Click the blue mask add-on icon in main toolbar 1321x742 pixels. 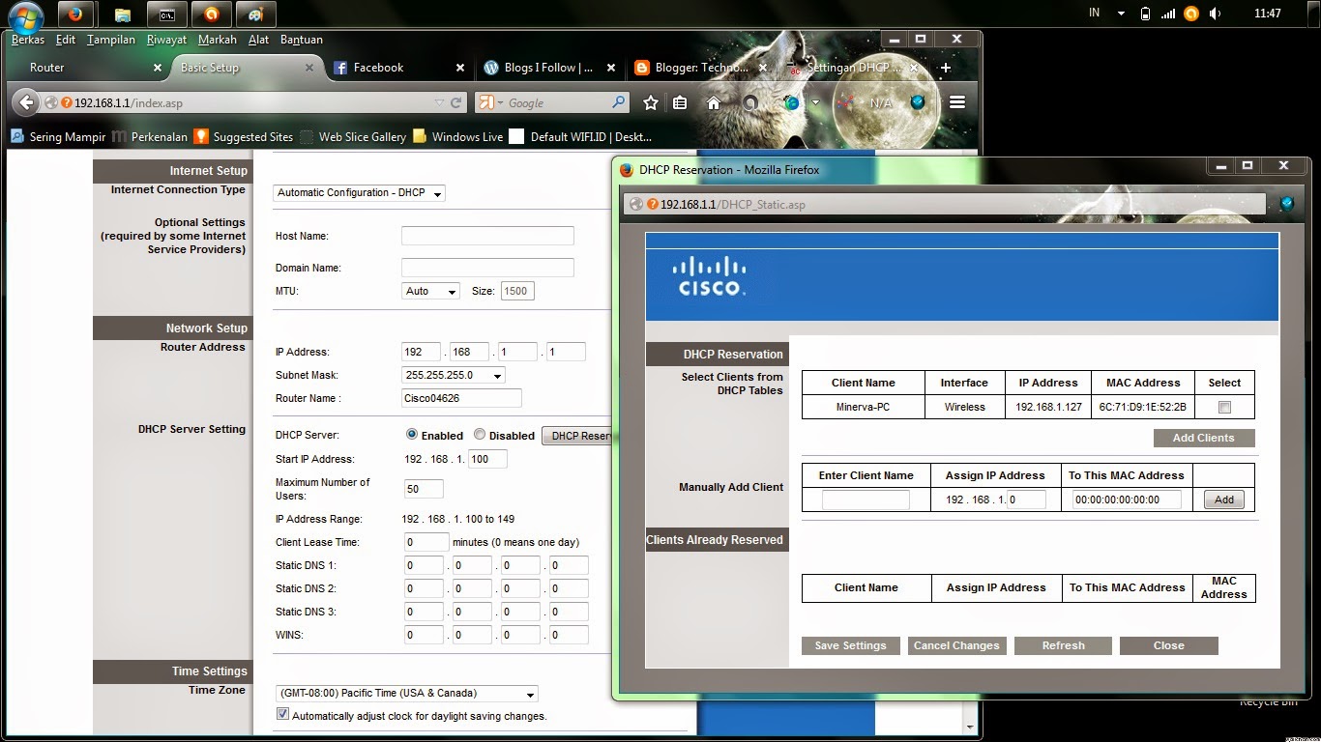click(918, 102)
